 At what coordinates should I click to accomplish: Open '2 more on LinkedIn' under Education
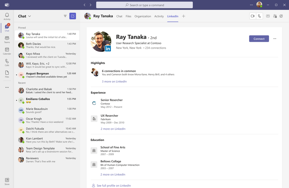113,174
